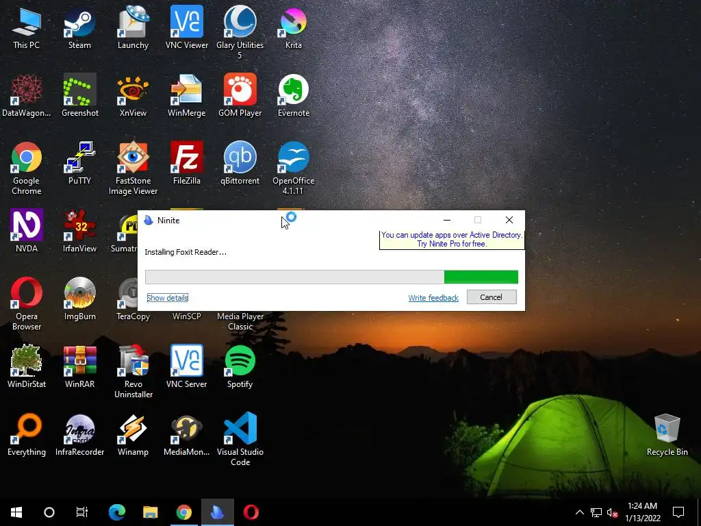Select the This PC icon
The height and width of the screenshot is (526, 701).
[x=27, y=27]
